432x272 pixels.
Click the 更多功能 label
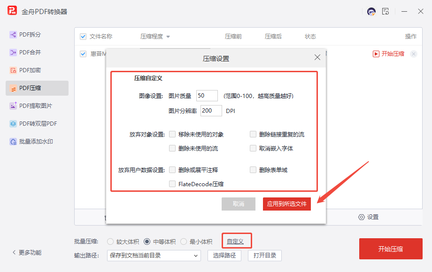[30, 252]
